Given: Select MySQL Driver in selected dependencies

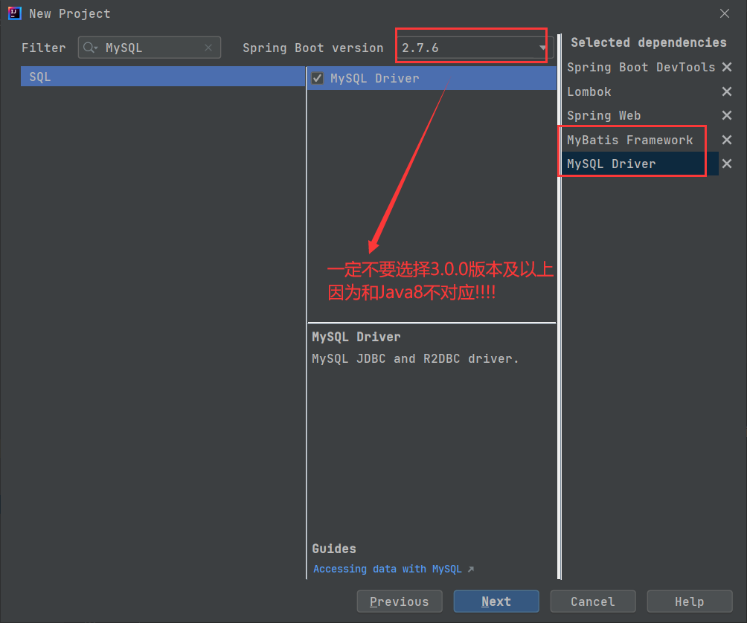Looking at the screenshot, I should [641, 164].
